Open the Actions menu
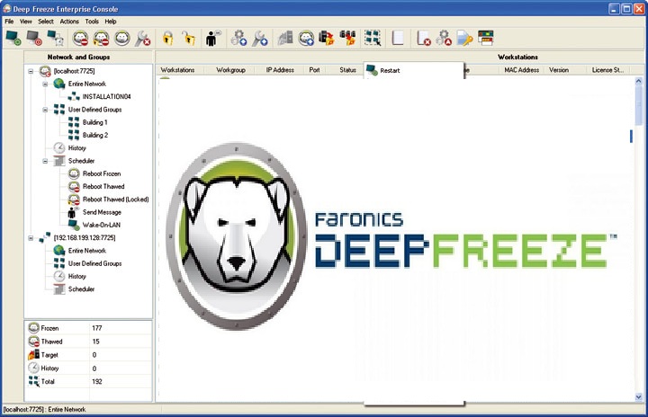 (69, 22)
